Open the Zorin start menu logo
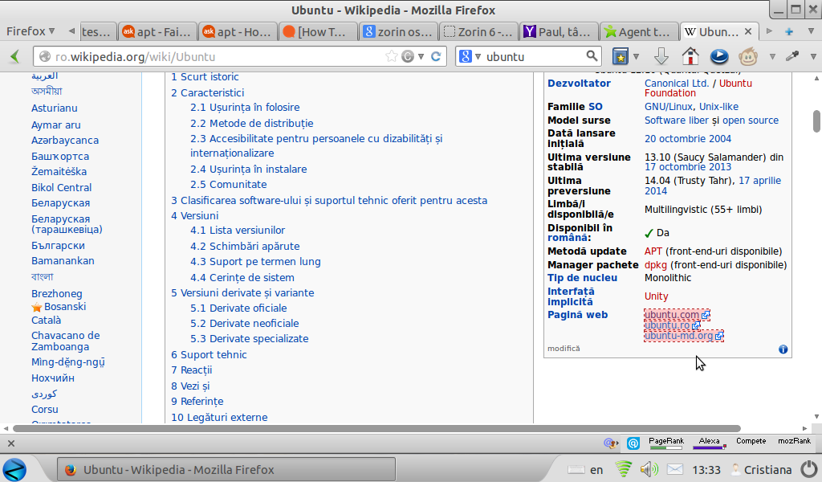 14,469
